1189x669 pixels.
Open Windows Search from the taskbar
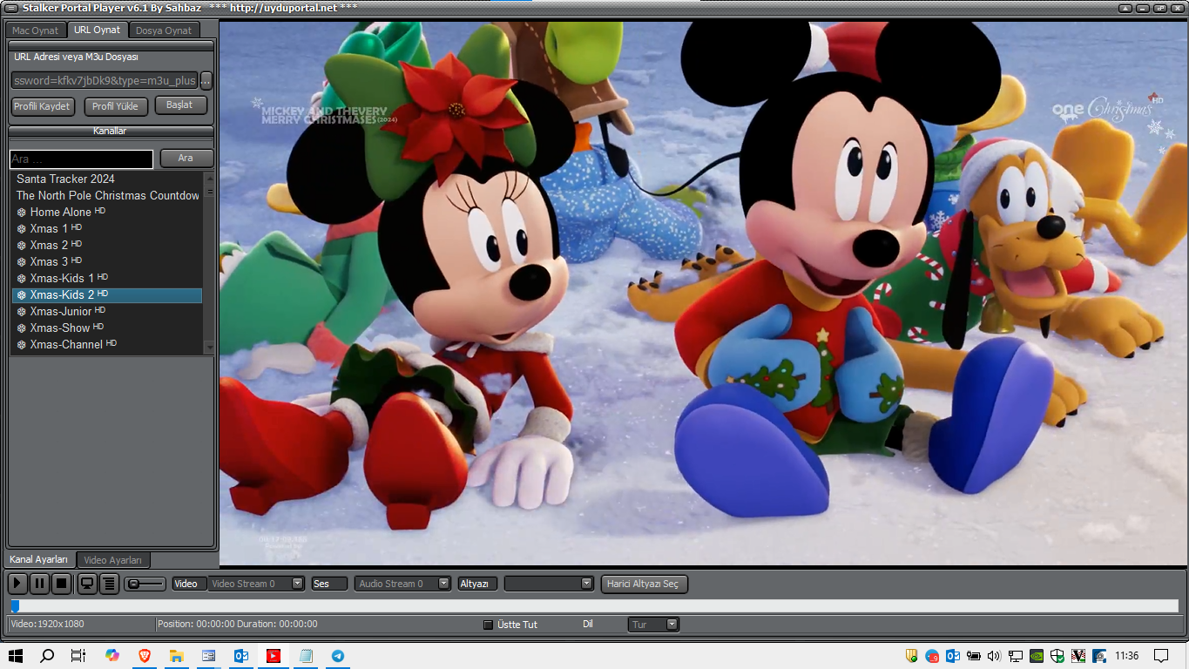[47, 656]
